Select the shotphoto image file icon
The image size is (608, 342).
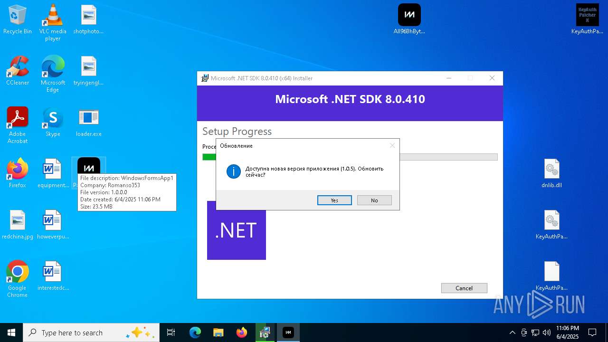(88, 20)
